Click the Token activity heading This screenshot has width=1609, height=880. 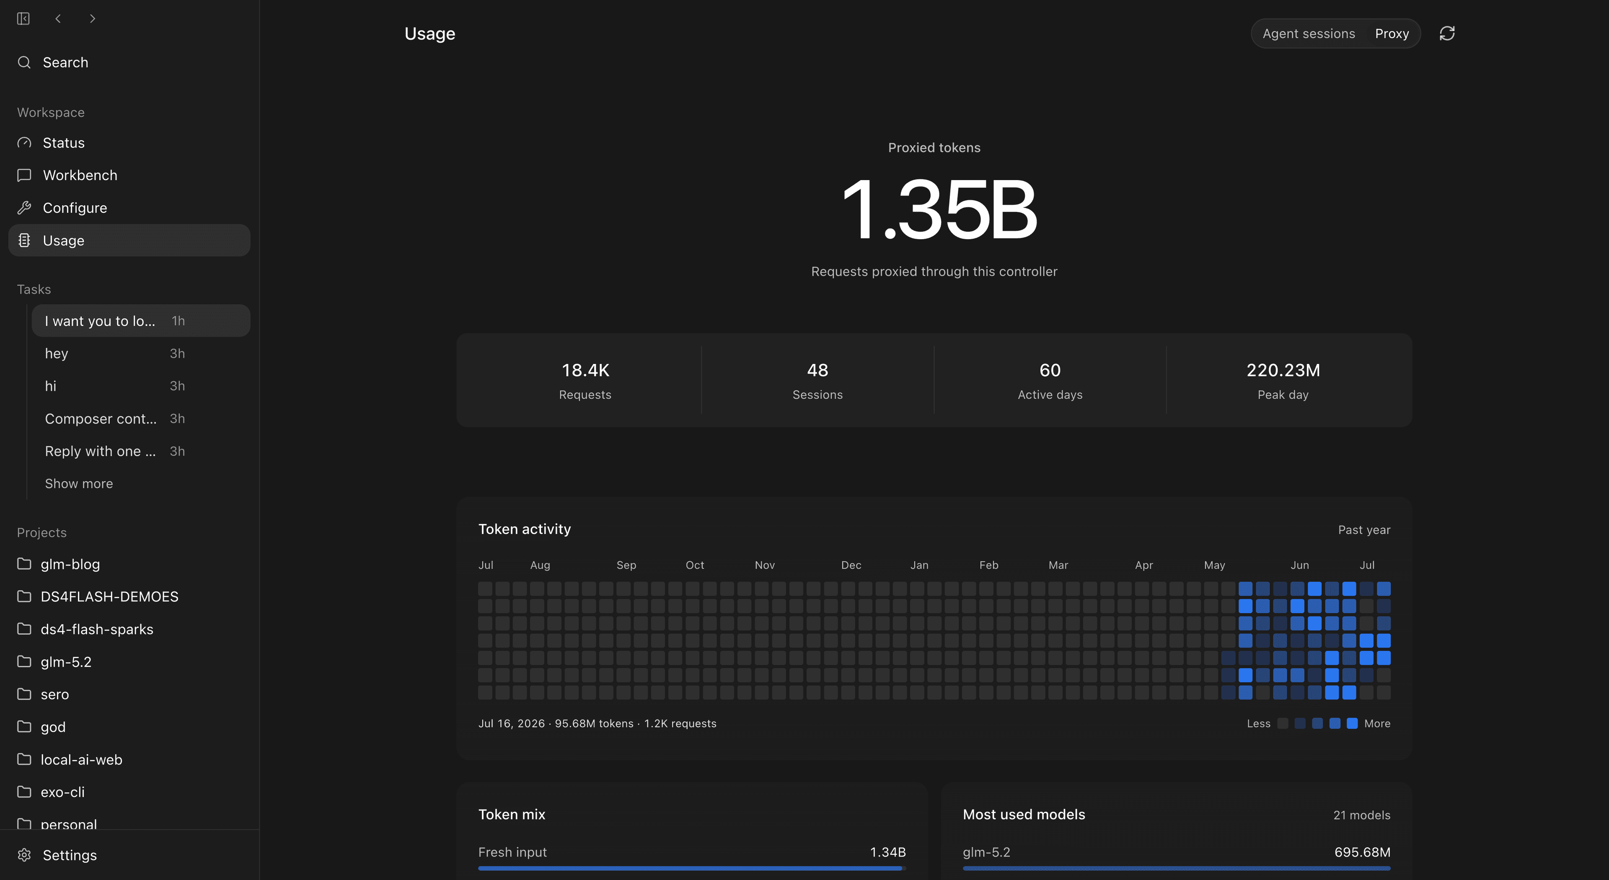pyautogui.click(x=524, y=529)
